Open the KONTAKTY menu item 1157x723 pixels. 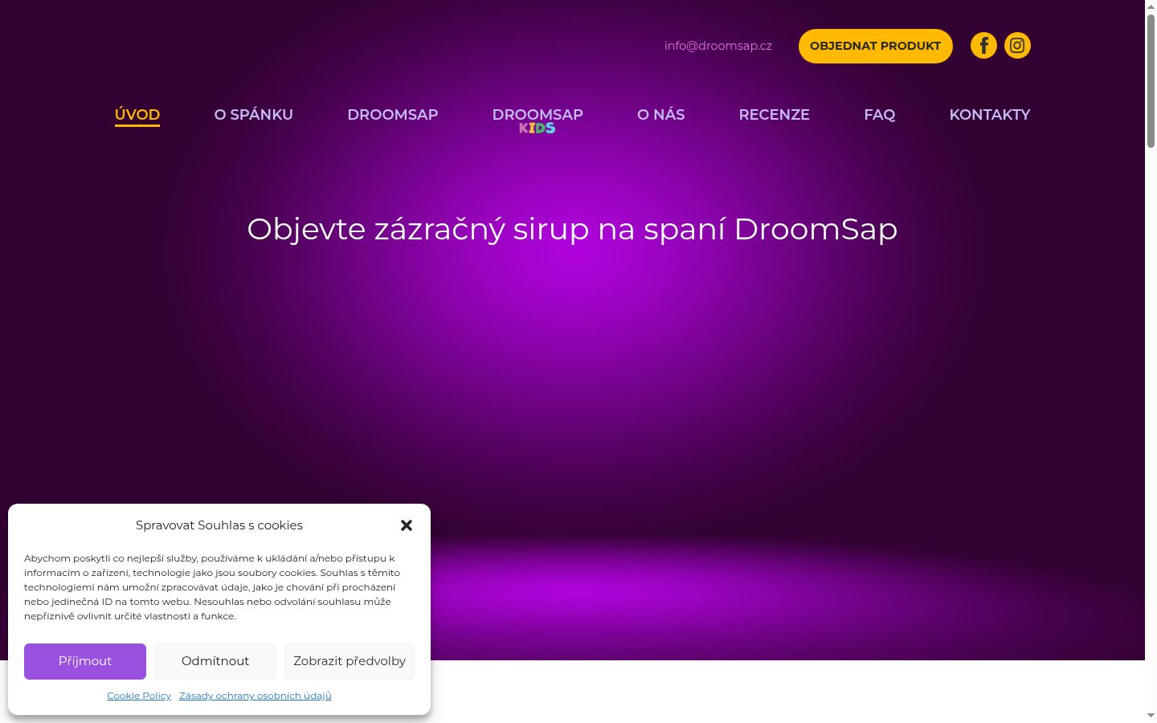click(990, 115)
